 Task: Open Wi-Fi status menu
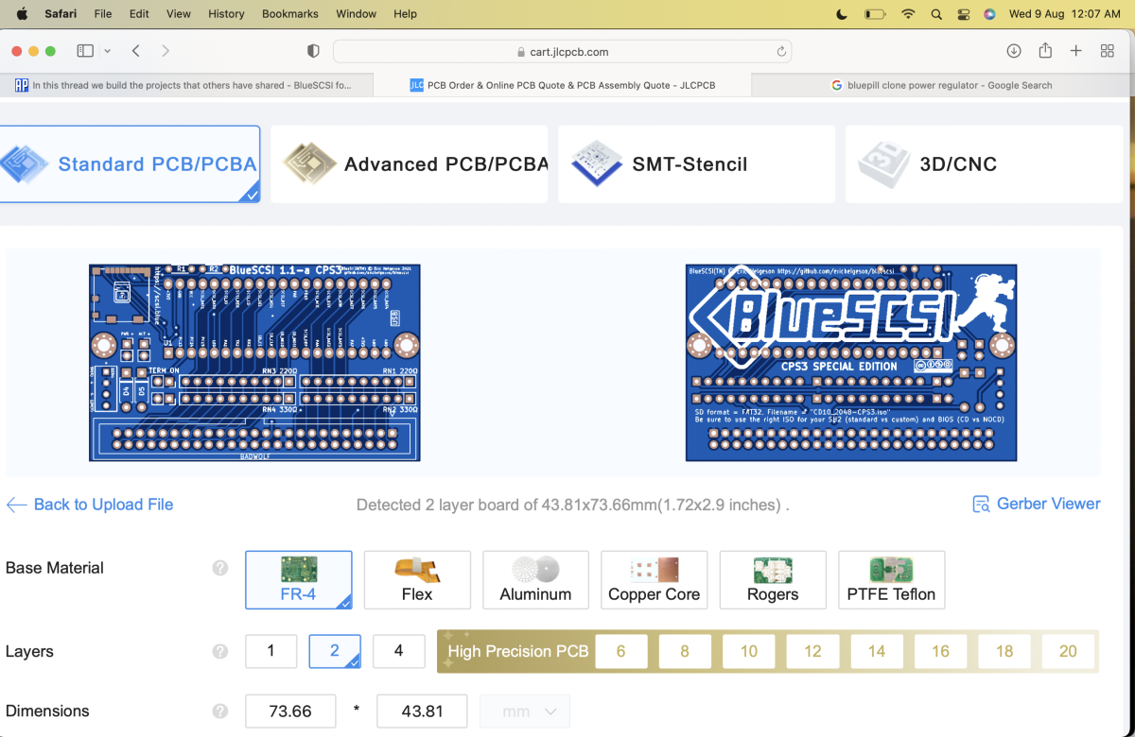tap(908, 14)
